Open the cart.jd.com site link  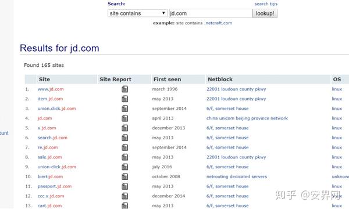49,206
